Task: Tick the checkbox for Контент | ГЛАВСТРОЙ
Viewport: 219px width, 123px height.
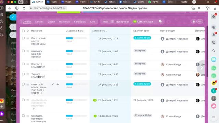Action: pyautogui.click(x=23, y=64)
